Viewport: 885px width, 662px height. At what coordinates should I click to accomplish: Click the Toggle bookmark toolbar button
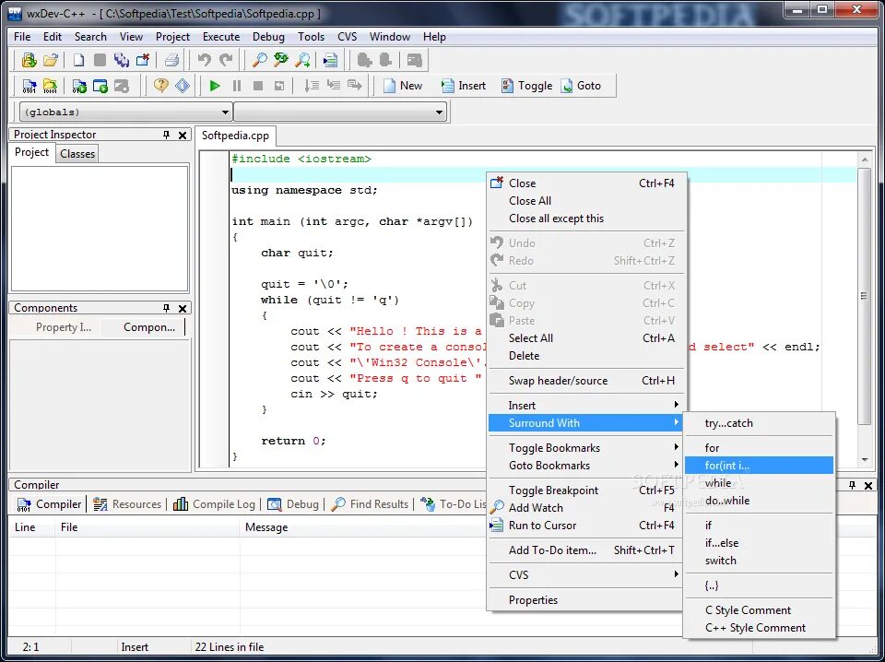coord(526,86)
